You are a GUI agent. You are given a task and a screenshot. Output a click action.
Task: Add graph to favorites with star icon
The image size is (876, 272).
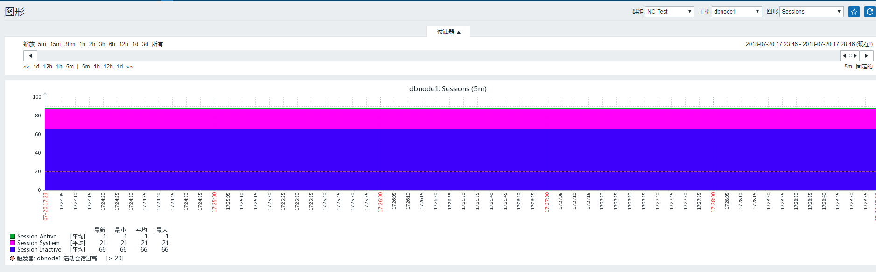point(854,12)
